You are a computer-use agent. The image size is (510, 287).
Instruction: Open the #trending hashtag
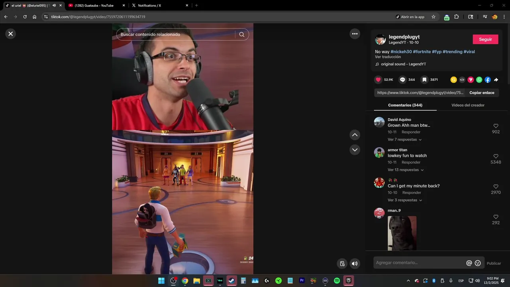452,52
